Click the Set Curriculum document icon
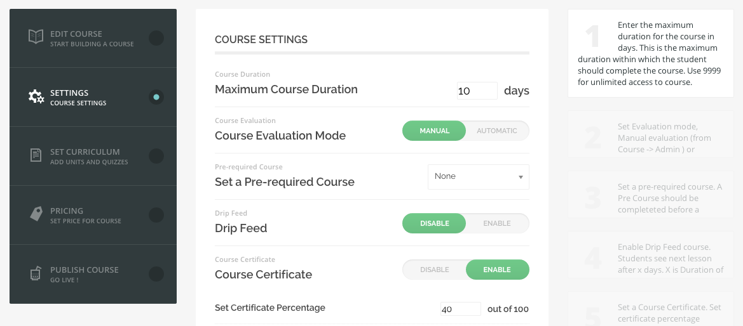Viewport: 743px width, 326px height. coord(36,155)
